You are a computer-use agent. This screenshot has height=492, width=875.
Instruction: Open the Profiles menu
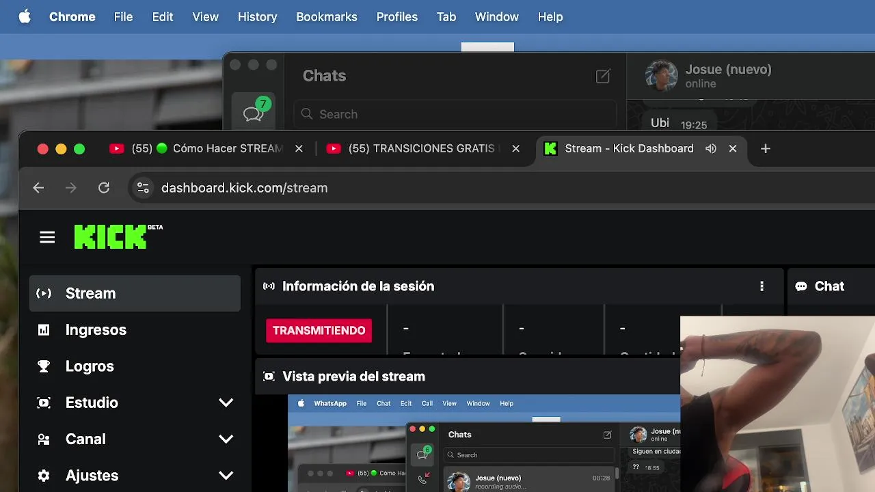(x=396, y=17)
